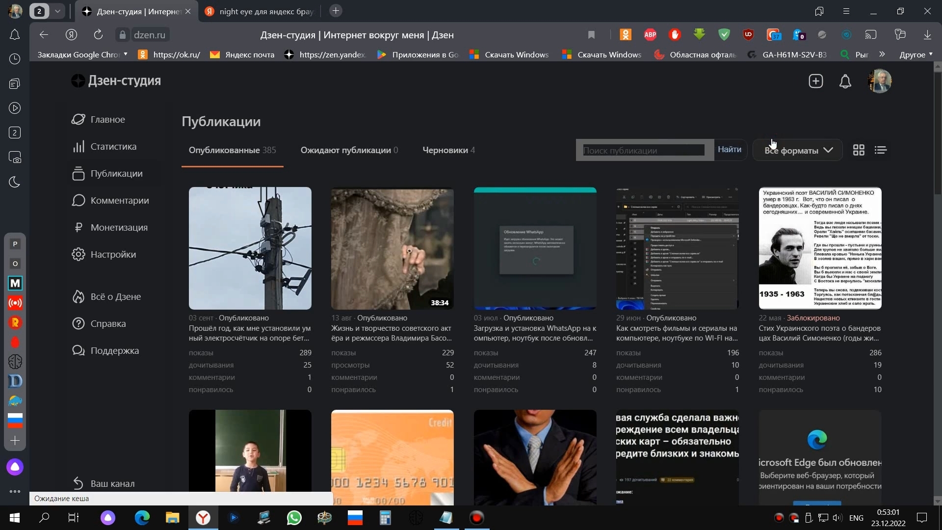Switch publications to grid view
Screen dimensions: 942x530
coord(859,150)
